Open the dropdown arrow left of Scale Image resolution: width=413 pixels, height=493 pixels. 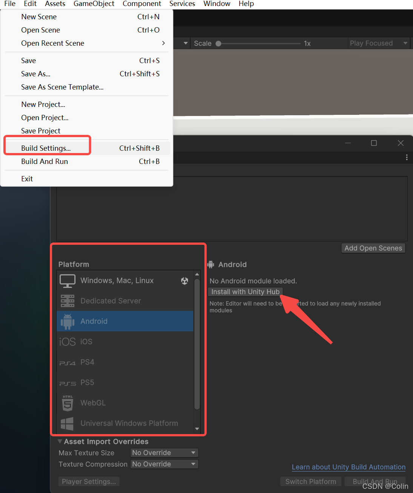click(185, 43)
